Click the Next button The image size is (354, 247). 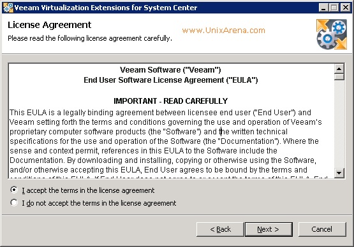pos(269,229)
